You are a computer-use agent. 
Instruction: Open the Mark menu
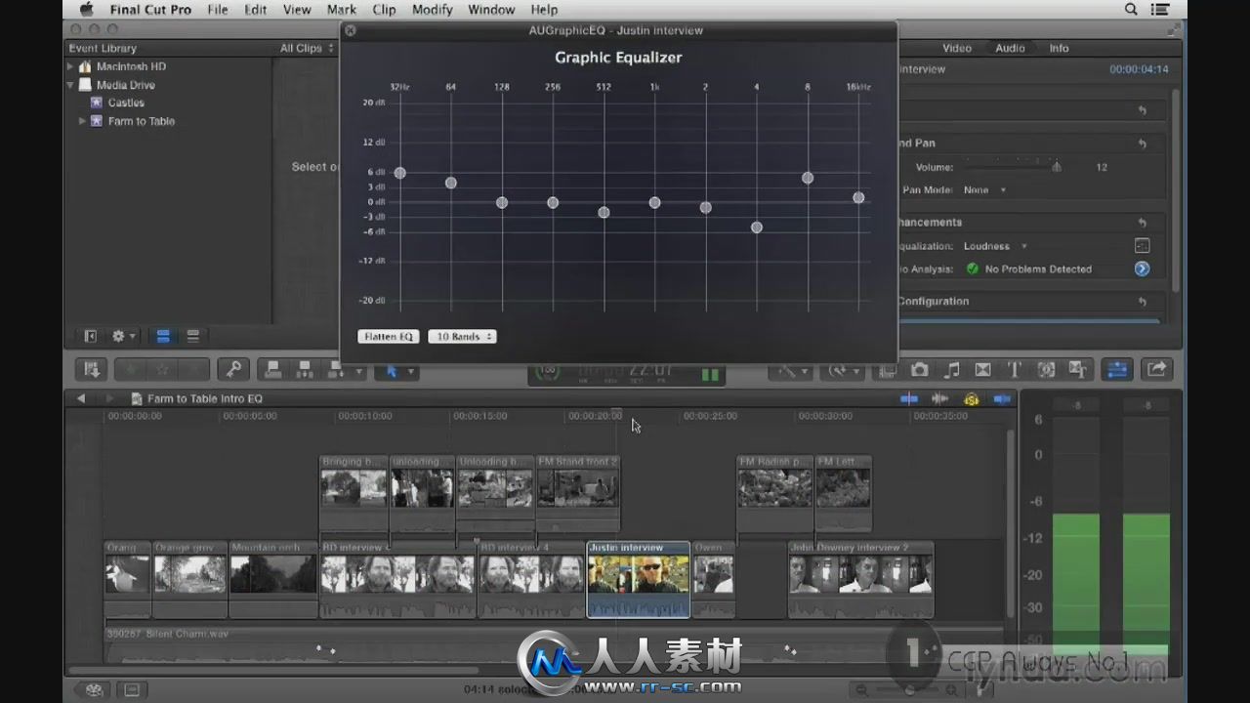tap(342, 10)
